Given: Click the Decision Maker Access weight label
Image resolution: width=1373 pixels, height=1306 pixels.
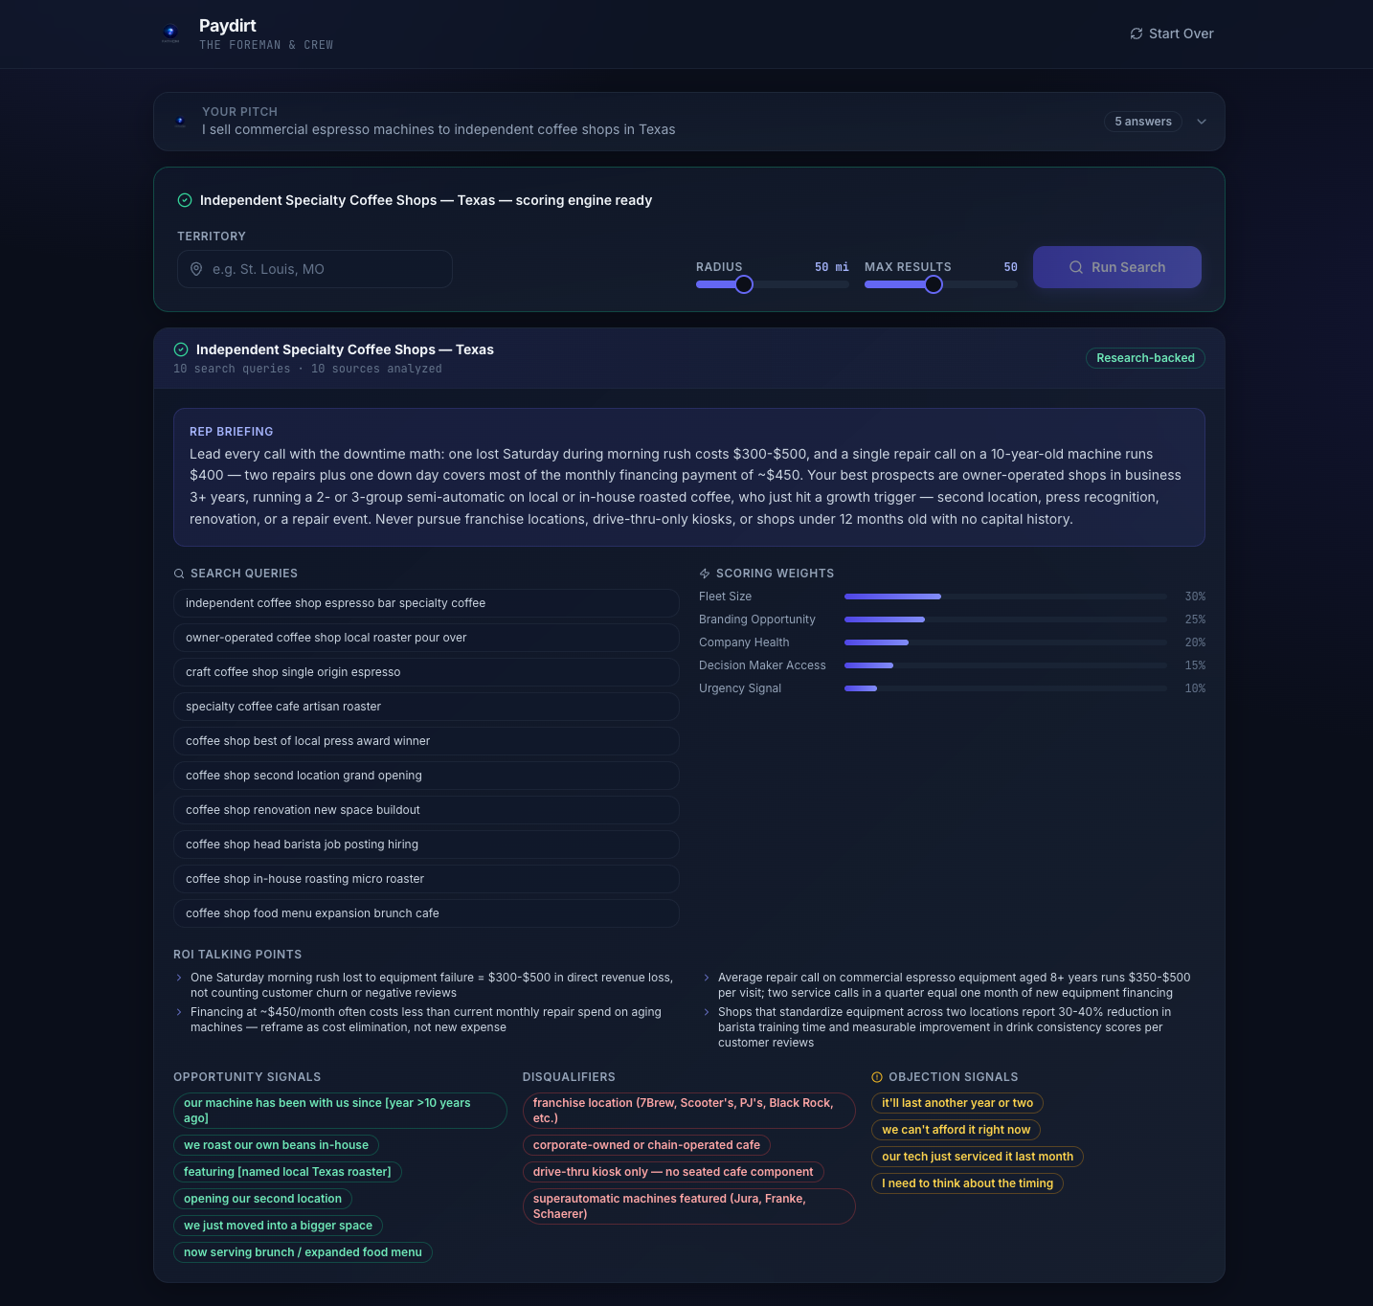Looking at the screenshot, I should click(762, 665).
